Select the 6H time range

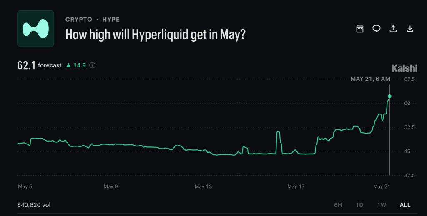[x=338, y=205]
